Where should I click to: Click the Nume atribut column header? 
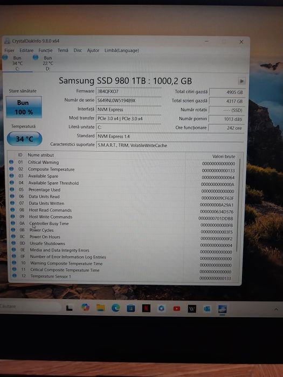(40, 155)
